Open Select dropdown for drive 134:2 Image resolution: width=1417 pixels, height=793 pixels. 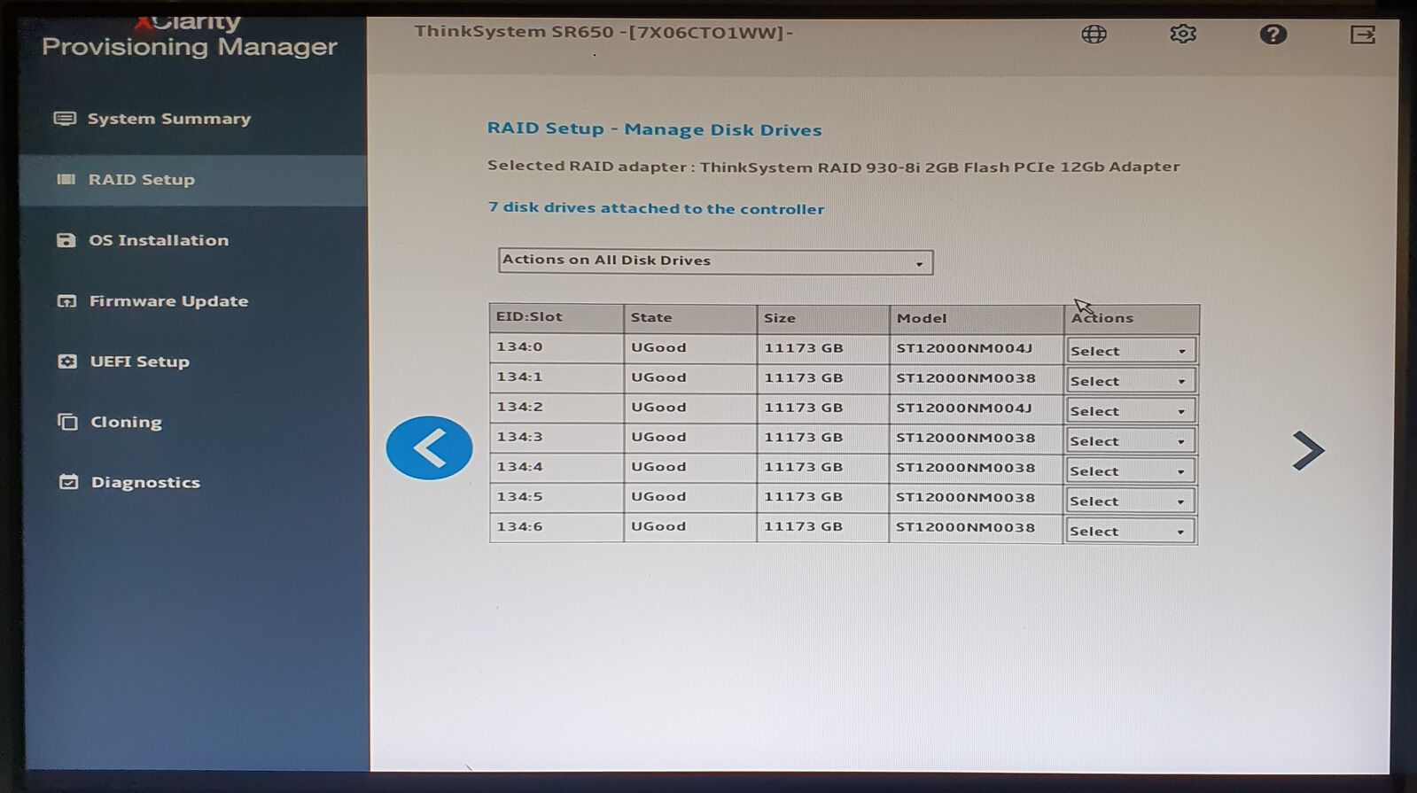click(x=1131, y=411)
